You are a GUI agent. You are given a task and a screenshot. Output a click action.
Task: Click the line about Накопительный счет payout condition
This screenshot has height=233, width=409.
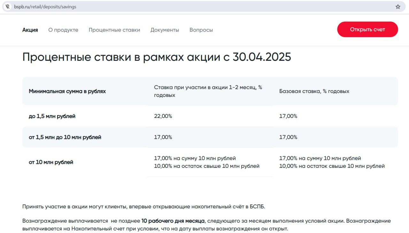155,229
